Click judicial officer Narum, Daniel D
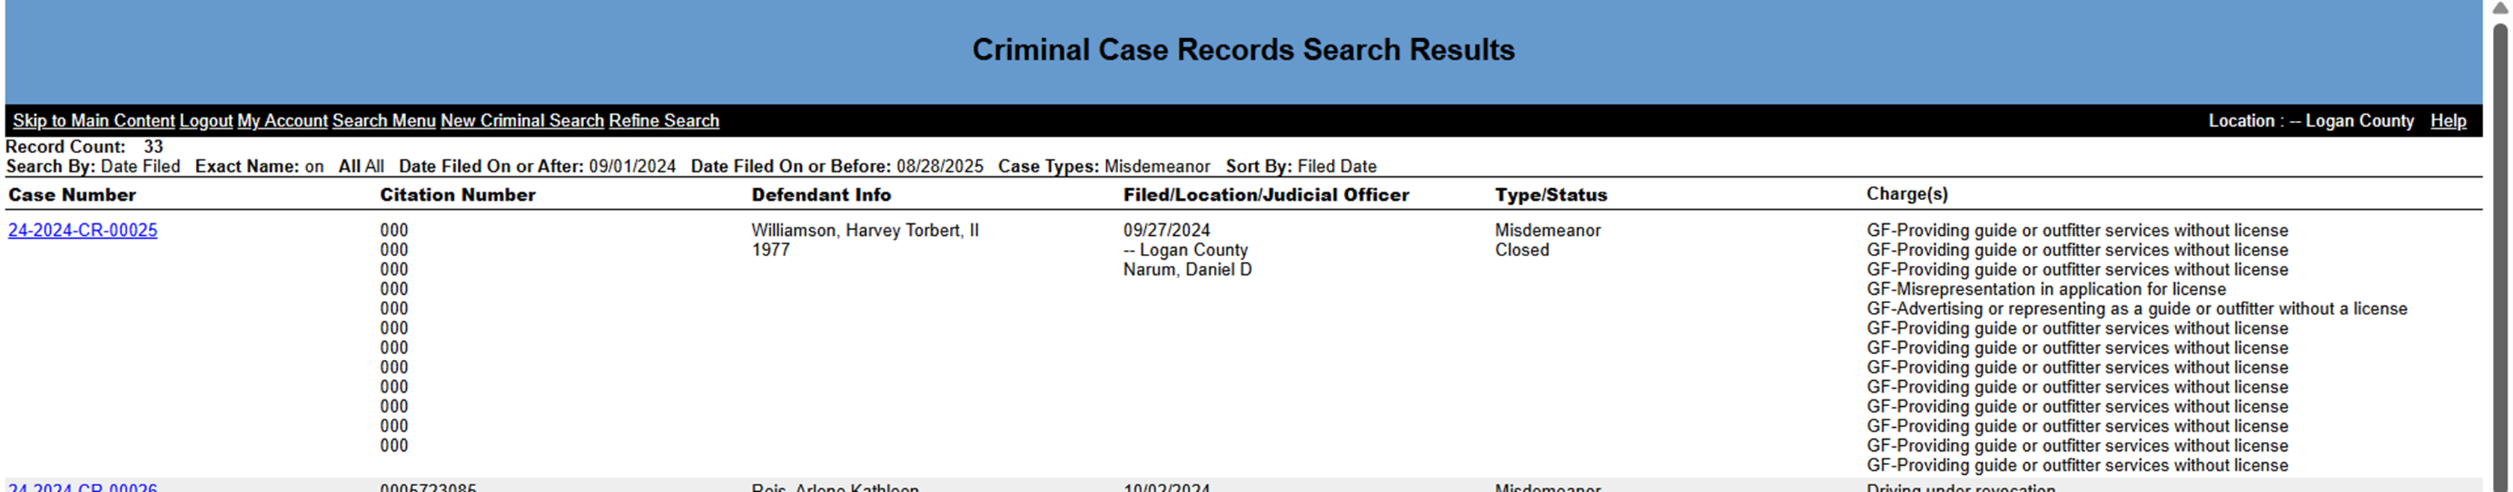Screen dimensions: 2513x492 [1186, 270]
